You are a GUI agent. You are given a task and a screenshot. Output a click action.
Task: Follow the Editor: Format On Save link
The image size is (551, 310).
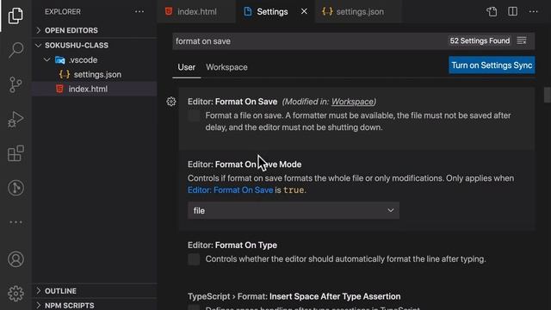230,190
